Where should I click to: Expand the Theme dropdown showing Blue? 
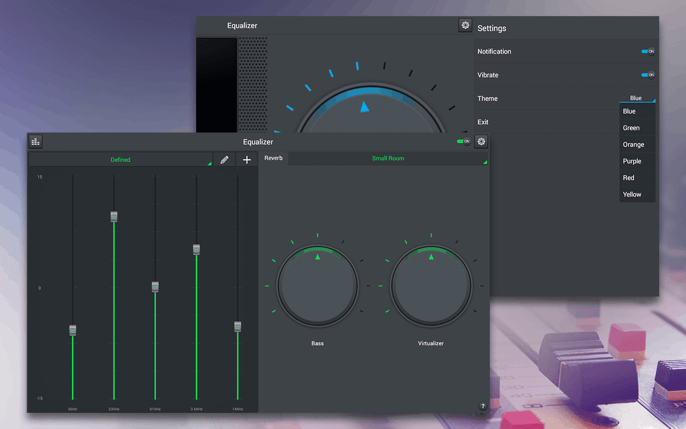[637, 98]
